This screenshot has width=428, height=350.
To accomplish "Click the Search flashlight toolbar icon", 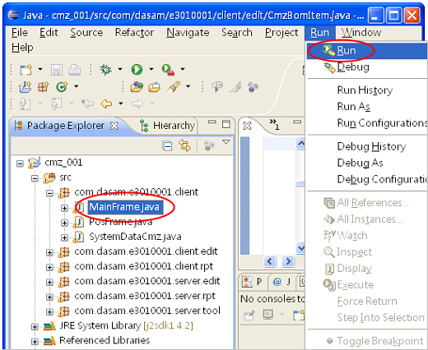I will pyautogui.click(x=174, y=87).
